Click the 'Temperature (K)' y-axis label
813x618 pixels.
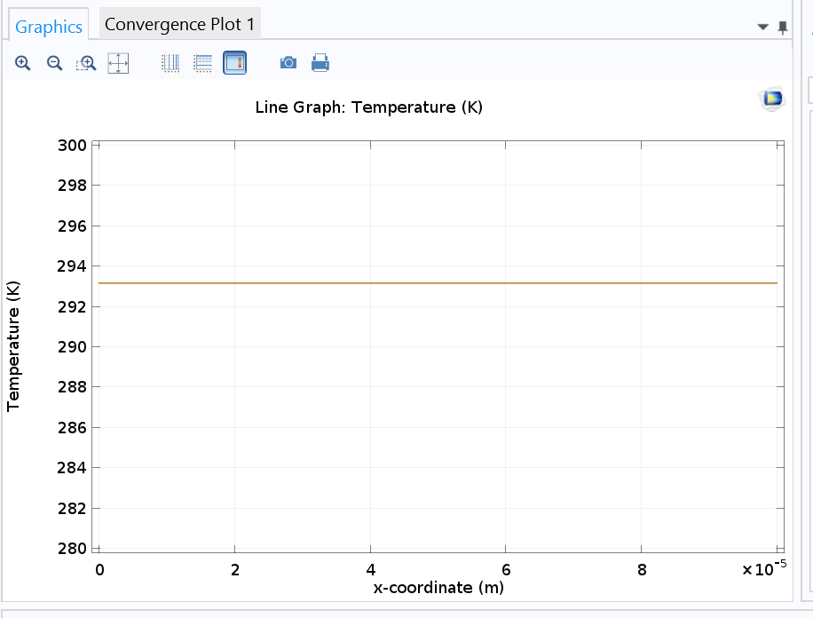(13, 347)
